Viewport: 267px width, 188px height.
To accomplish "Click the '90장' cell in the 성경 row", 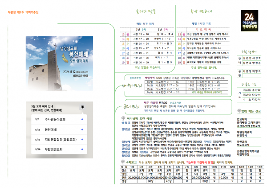I will click(150, 181).
